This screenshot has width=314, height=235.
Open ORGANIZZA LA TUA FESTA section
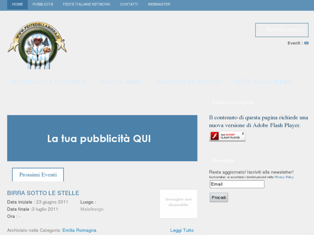click(x=47, y=81)
